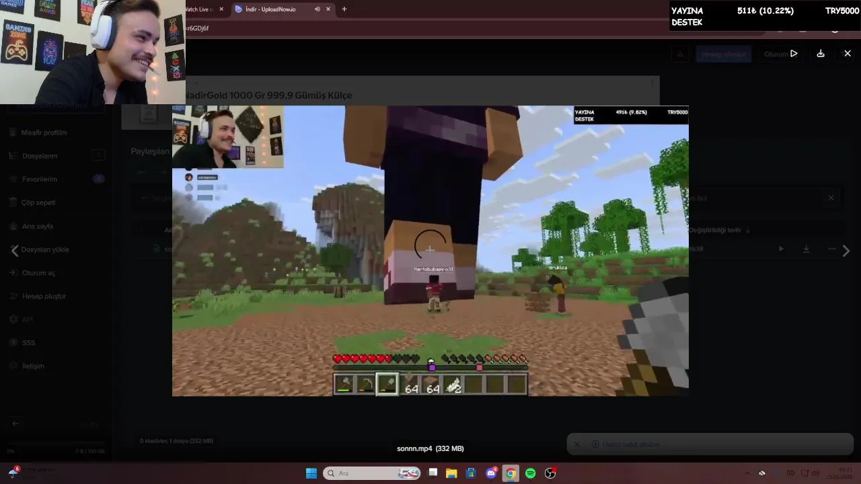Go to the previous file with left chevron
This screenshot has height=484, width=861.
(14, 251)
